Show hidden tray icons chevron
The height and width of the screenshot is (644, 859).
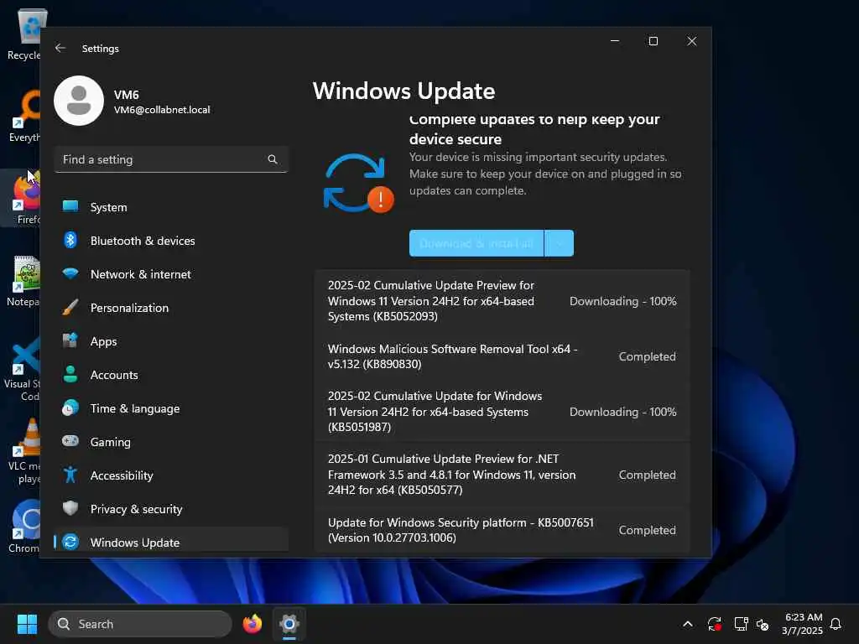[688, 624]
